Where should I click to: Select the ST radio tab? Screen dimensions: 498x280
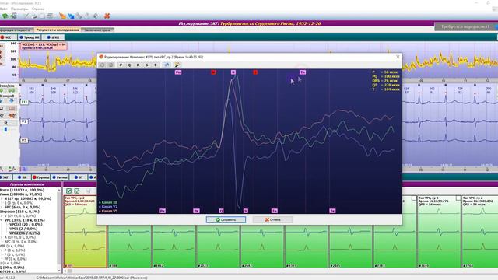[79, 177]
